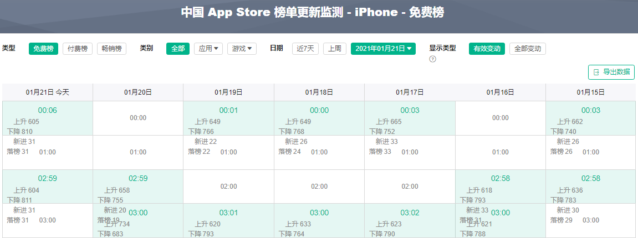This screenshot has height=238, width=638.
Task: Click the 导出数据 export button
Action: 611,73
